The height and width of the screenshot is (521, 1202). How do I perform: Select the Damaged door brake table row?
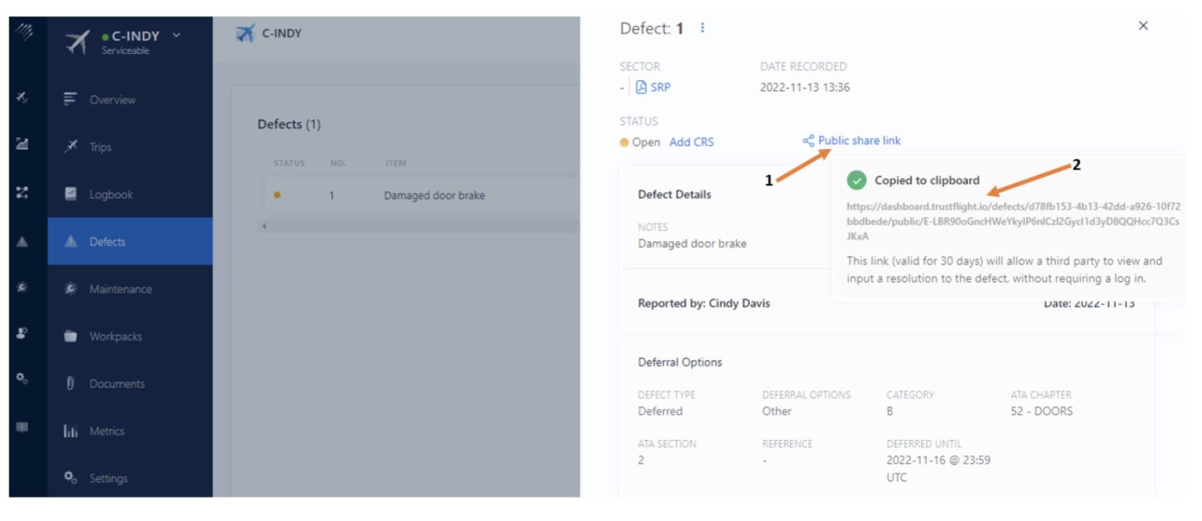click(422, 195)
